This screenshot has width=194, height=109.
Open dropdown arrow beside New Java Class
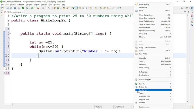click(x=61, y=8)
